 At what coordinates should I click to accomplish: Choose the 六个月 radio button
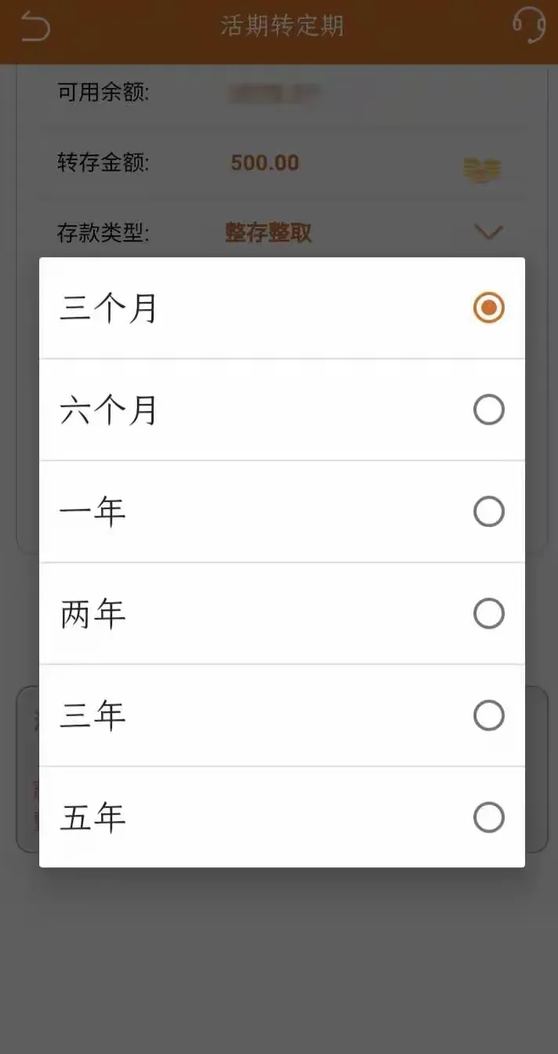coord(488,409)
